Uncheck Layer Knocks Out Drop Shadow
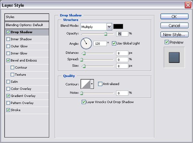Viewport: 193px width, 143px height. [x=84, y=102]
